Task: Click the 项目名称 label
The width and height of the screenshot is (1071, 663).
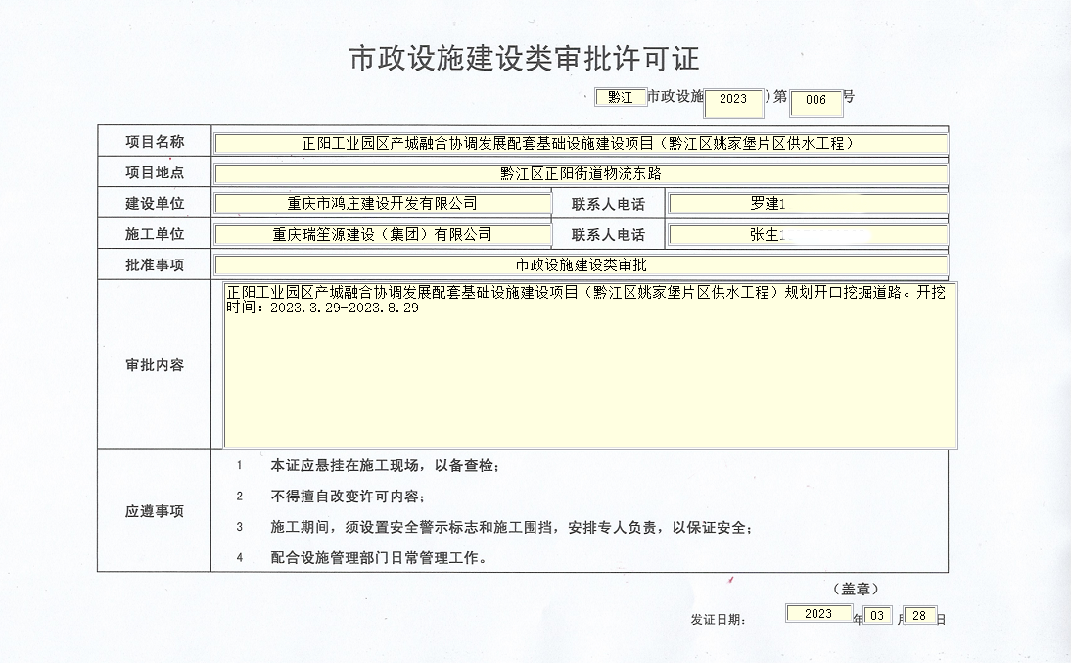Action: [x=155, y=141]
